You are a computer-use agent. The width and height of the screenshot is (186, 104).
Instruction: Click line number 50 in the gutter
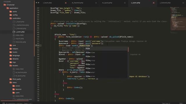(38, 37)
